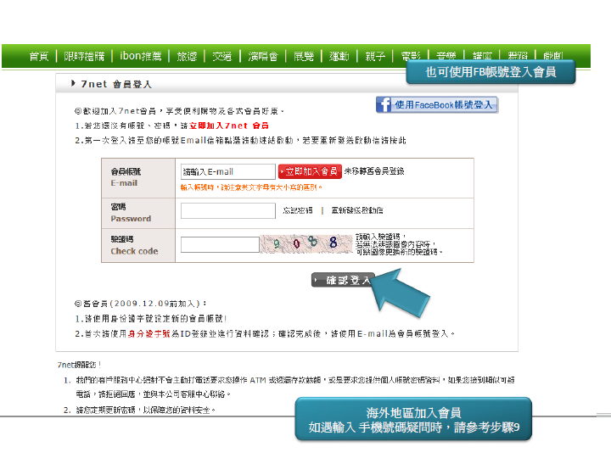Go to 旅遊 in the green navigation bar
The width and height of the screenshot is (611, 458).
[x=187, y=56]
